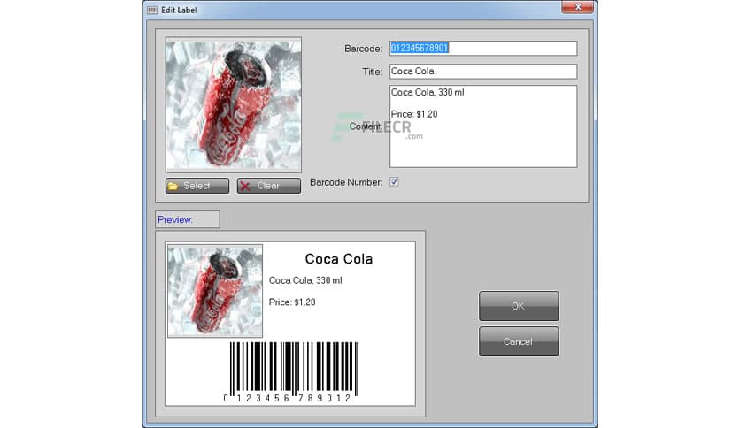Click the Coca Cola heading in preview
Screen dimensions: 740x428
tap(338, 259)
